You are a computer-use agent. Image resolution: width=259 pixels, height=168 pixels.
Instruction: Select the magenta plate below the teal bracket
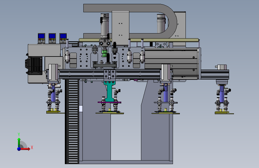coord(109,103)
